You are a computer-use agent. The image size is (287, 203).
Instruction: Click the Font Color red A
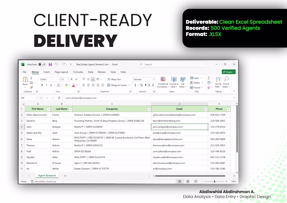[x=74, y=85]
